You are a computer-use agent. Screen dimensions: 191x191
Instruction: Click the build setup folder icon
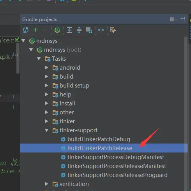point(55,86)
